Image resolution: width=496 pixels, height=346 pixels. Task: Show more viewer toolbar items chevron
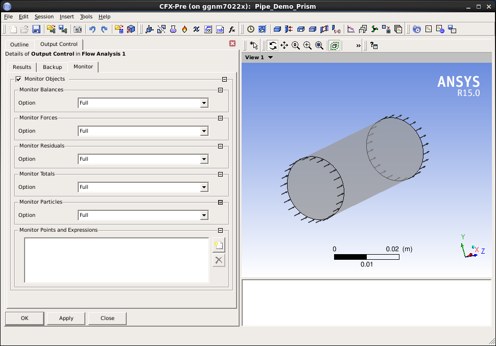coord(358,46)
